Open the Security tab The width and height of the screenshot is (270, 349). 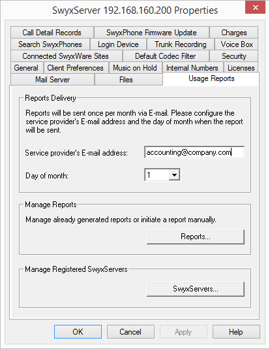(x=234, y=56)
